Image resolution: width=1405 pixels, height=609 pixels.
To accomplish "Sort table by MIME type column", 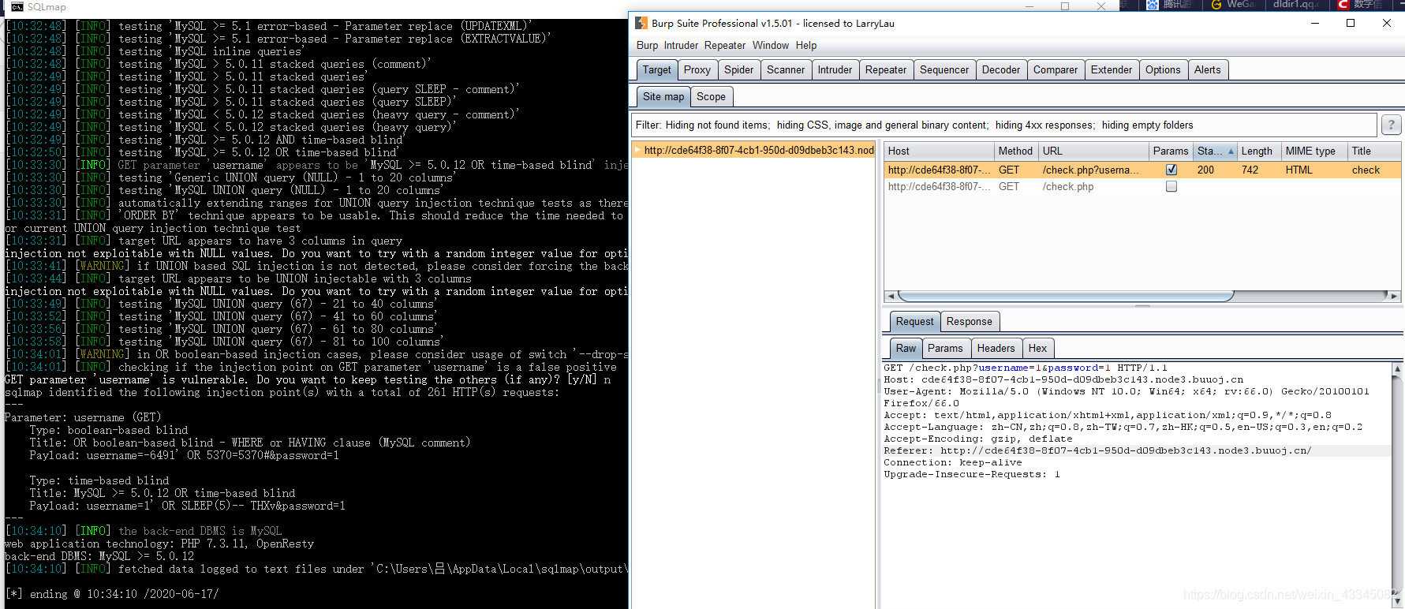I will 1314,151.
